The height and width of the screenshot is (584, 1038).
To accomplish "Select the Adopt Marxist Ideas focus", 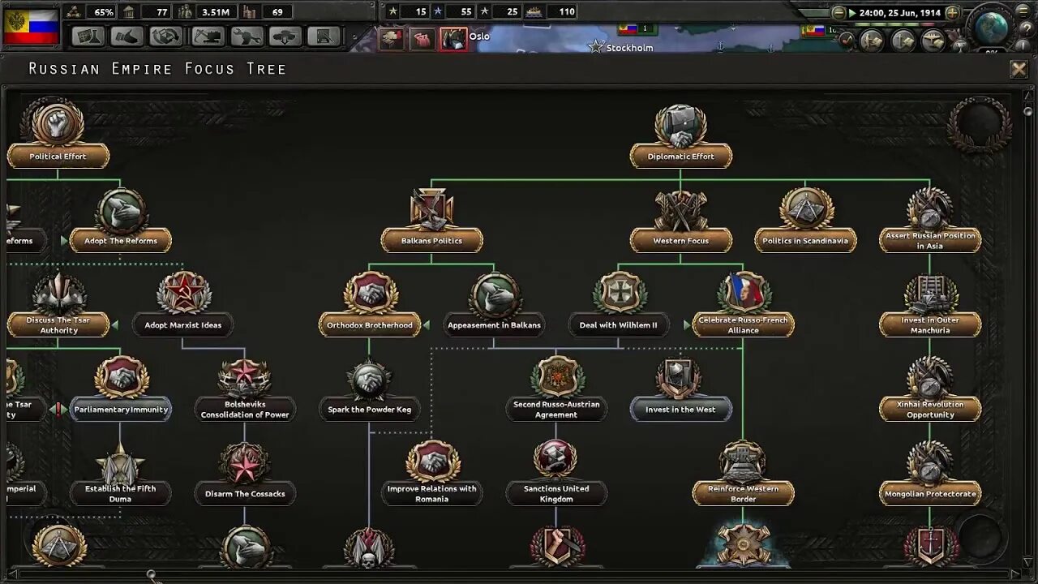I will click(x=183, y=305).
